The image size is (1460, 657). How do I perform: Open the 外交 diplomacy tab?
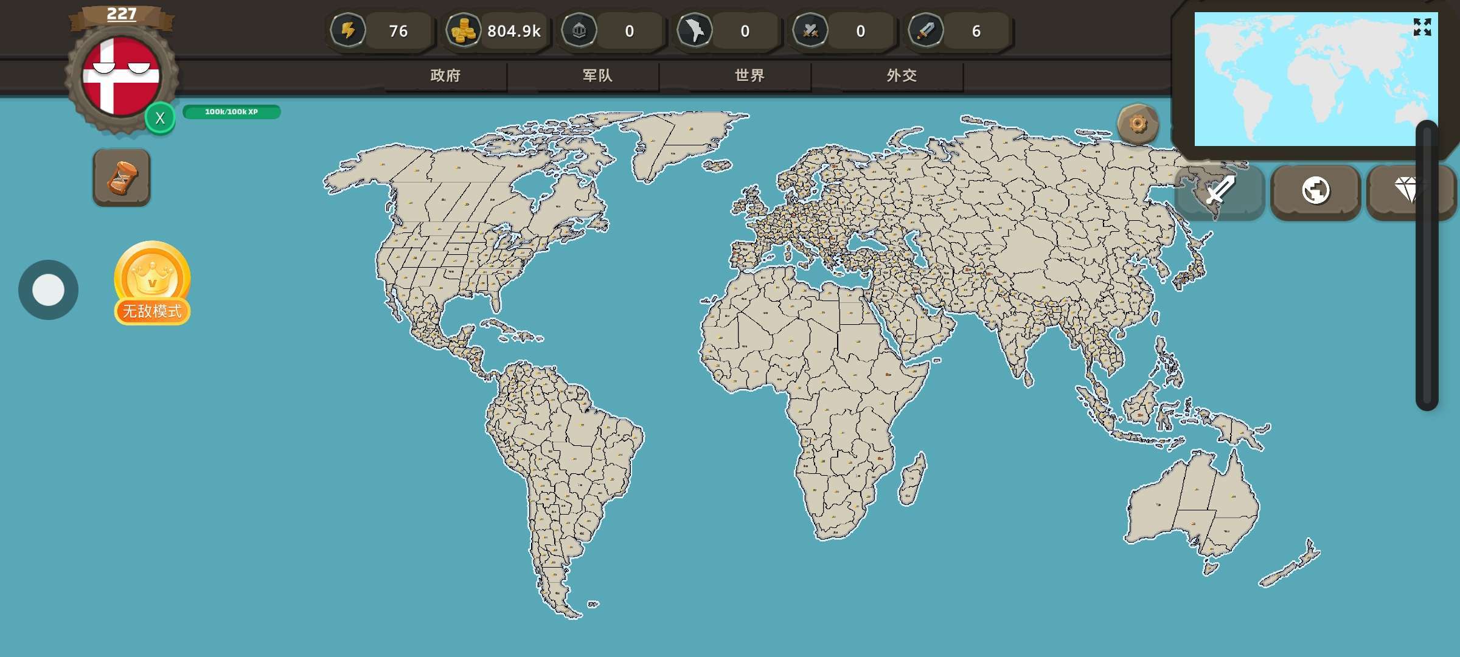click(902, 75)
